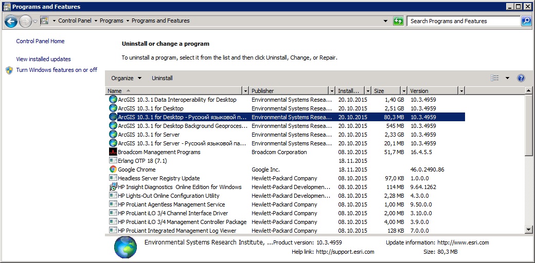Viewport: 535px width, 263px height.
Task: Click Google Chrome icon in list
Action: 113,170
